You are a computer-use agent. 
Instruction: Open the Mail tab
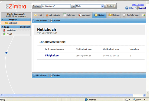tap(38, 15)
